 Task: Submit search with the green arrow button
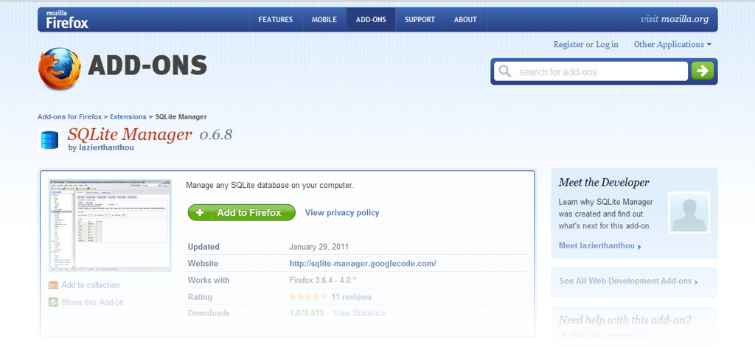pos(703,71)
